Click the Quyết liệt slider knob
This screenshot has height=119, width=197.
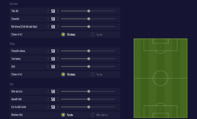pyautogui.click(x=89, y=99)
